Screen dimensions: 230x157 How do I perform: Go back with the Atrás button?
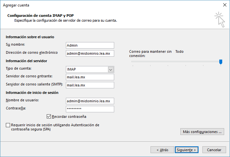pos(162,150)
